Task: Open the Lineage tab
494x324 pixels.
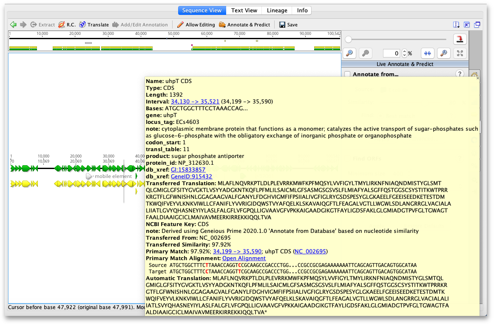Action: tap(277, 10)
